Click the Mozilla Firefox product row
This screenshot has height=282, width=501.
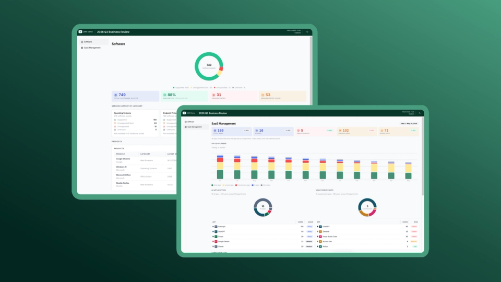click(x=146, y=184)
